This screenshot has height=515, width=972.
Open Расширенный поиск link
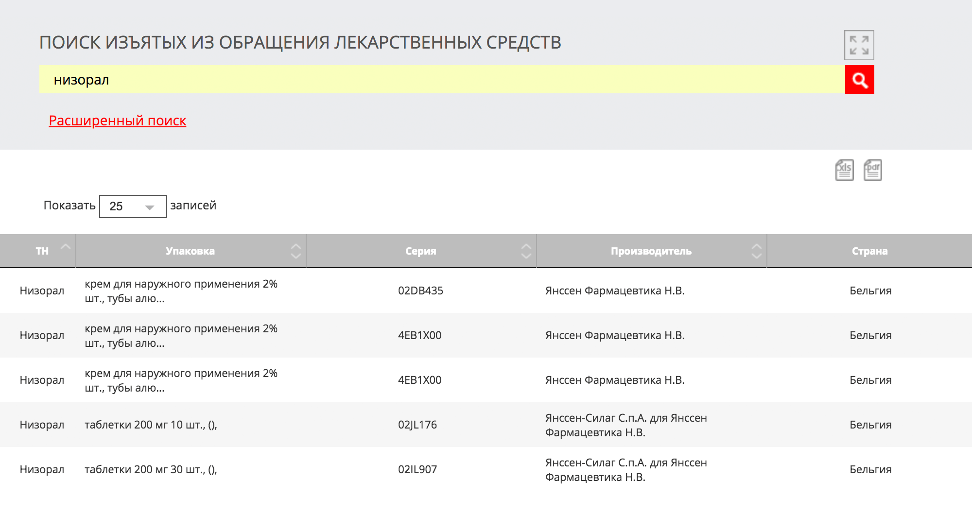[117, 120]
